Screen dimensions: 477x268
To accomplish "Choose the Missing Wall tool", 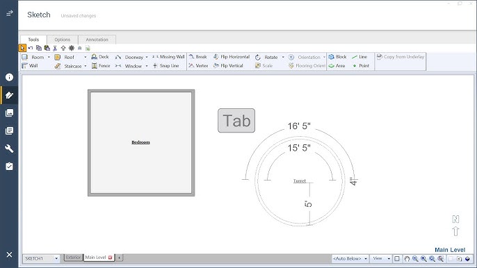I will coord(168,57).
